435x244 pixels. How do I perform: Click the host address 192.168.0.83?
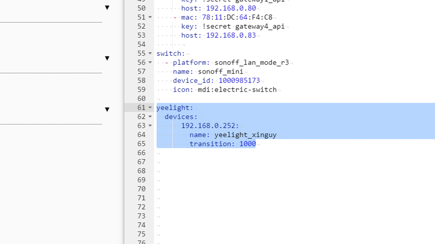231,35
